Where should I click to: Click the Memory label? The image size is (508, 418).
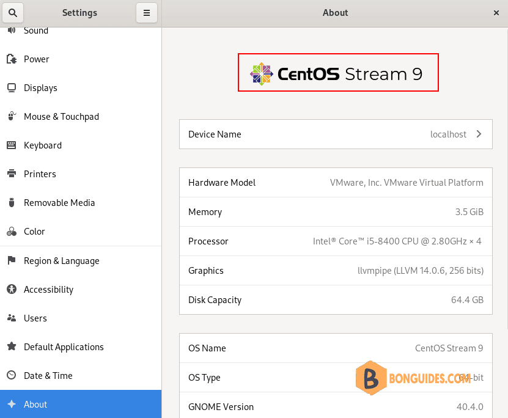(205, 212)
